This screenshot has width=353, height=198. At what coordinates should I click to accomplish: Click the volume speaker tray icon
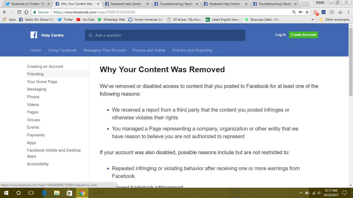click(319, 193)
